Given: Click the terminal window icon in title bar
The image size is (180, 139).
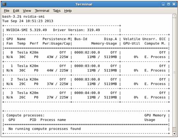Looking at the screenshot, I should [5, 4].
